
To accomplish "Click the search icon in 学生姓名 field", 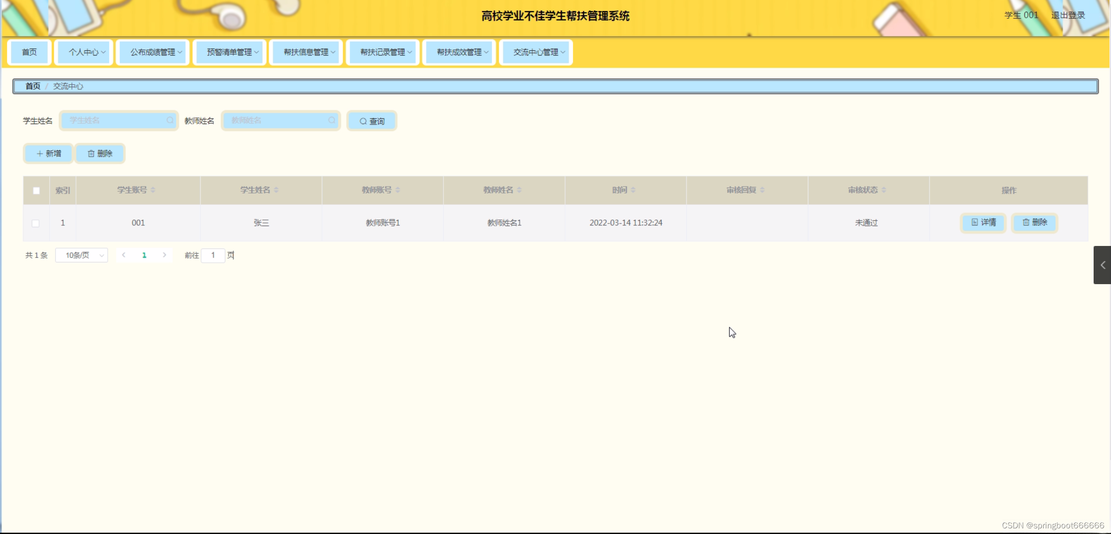I will 170,120.
